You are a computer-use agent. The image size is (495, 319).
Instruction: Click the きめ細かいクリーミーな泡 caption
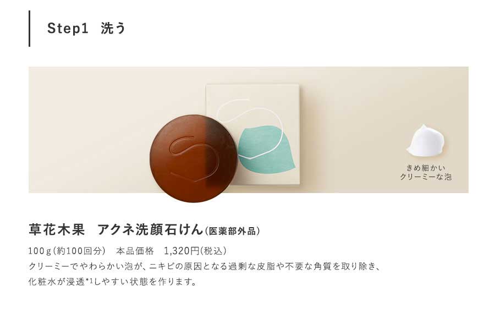[426, 172]
